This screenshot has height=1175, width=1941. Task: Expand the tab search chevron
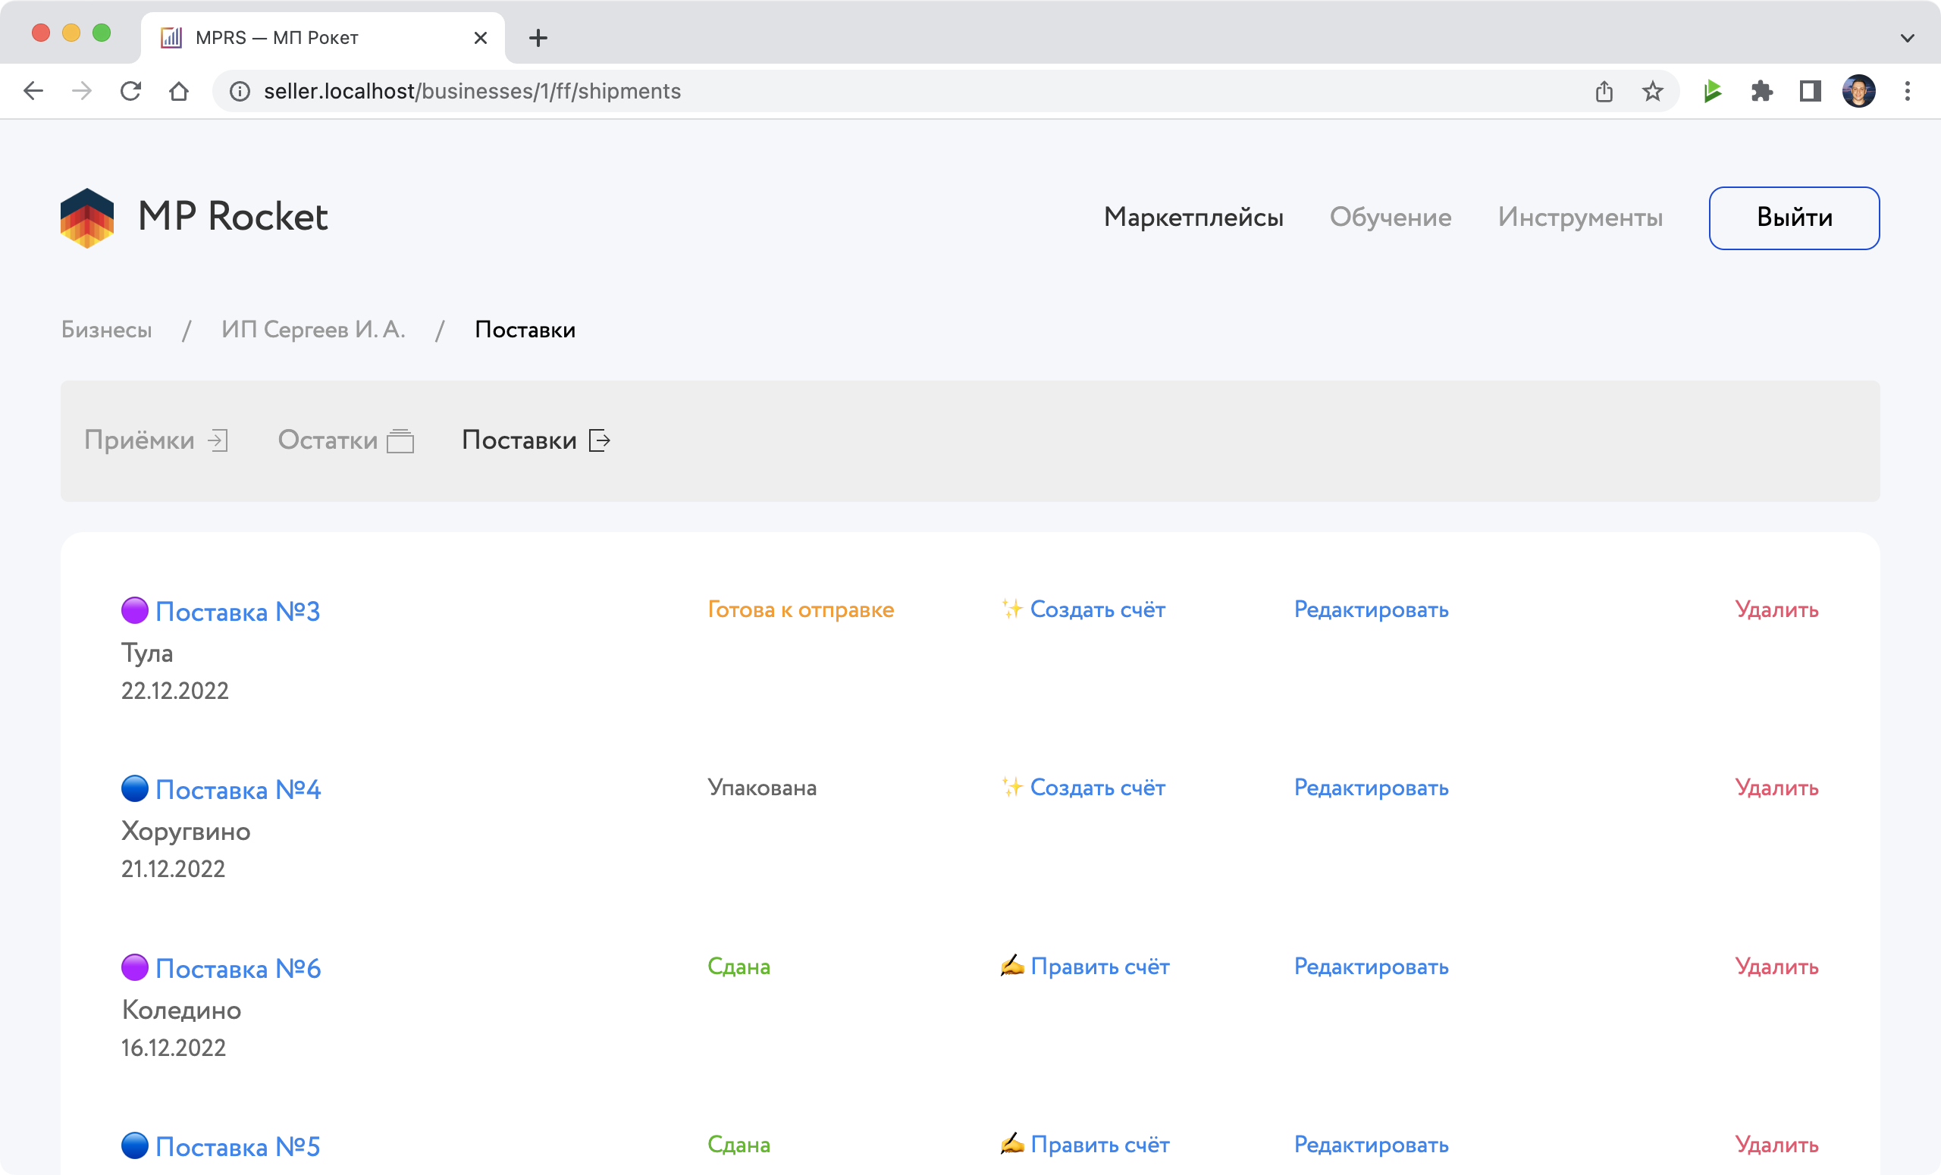[x=1907, y=38]
